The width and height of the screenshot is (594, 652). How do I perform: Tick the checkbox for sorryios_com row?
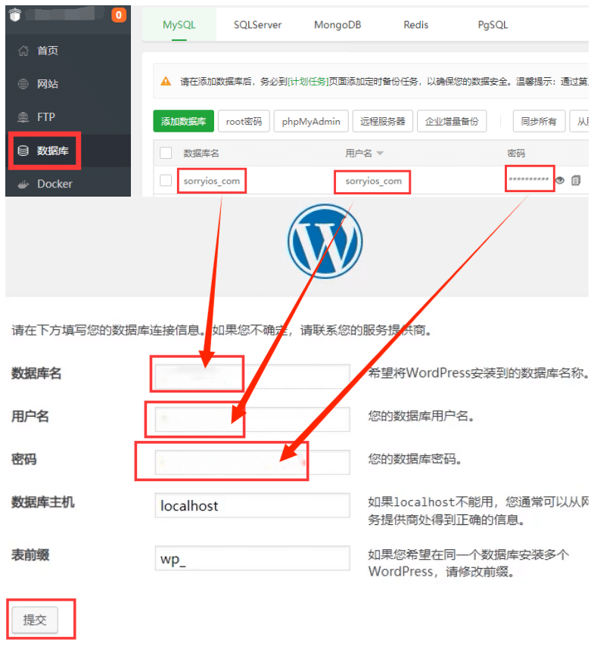166,181
